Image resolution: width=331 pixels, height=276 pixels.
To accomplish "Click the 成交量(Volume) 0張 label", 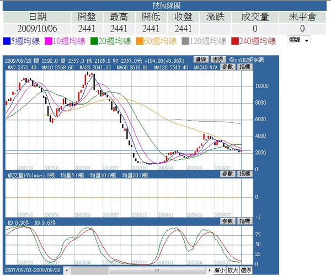I will coord(31,175).
